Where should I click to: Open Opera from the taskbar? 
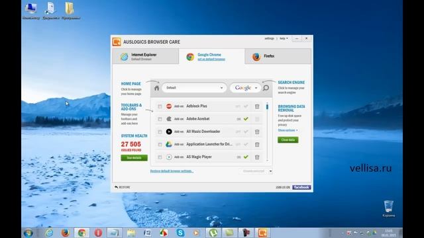point(98,233)
